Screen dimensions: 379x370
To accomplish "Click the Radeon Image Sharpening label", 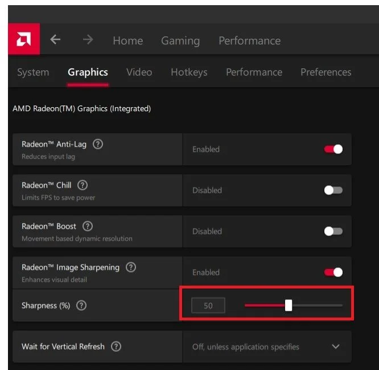I will pyautogui.click(x=71, y=267).
